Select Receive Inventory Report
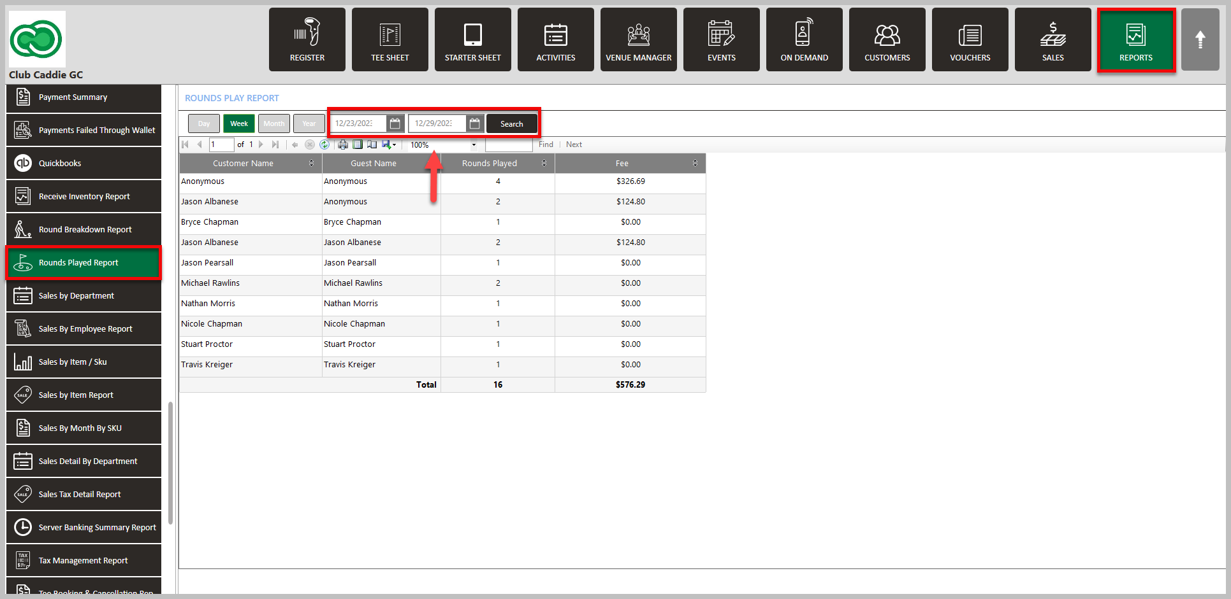The image size is (1231, 599). click(x=84, y=197)
